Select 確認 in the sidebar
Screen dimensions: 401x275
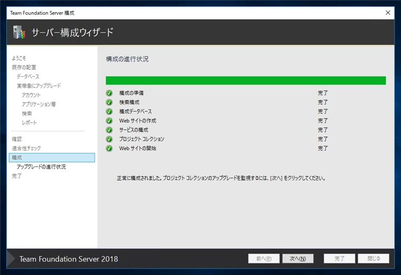click(x=17, y=139)
